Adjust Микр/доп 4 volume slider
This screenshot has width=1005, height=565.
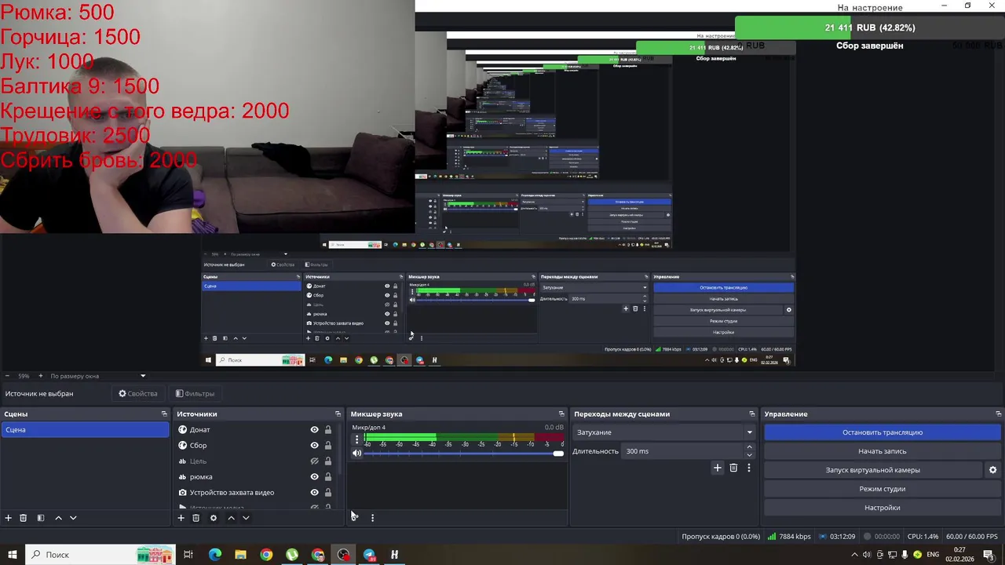(x=463, y=454)
